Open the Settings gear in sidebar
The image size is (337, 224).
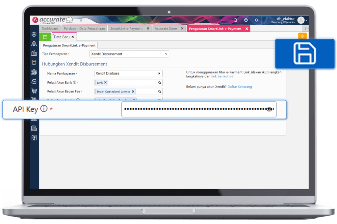click(x=34, y=34)
